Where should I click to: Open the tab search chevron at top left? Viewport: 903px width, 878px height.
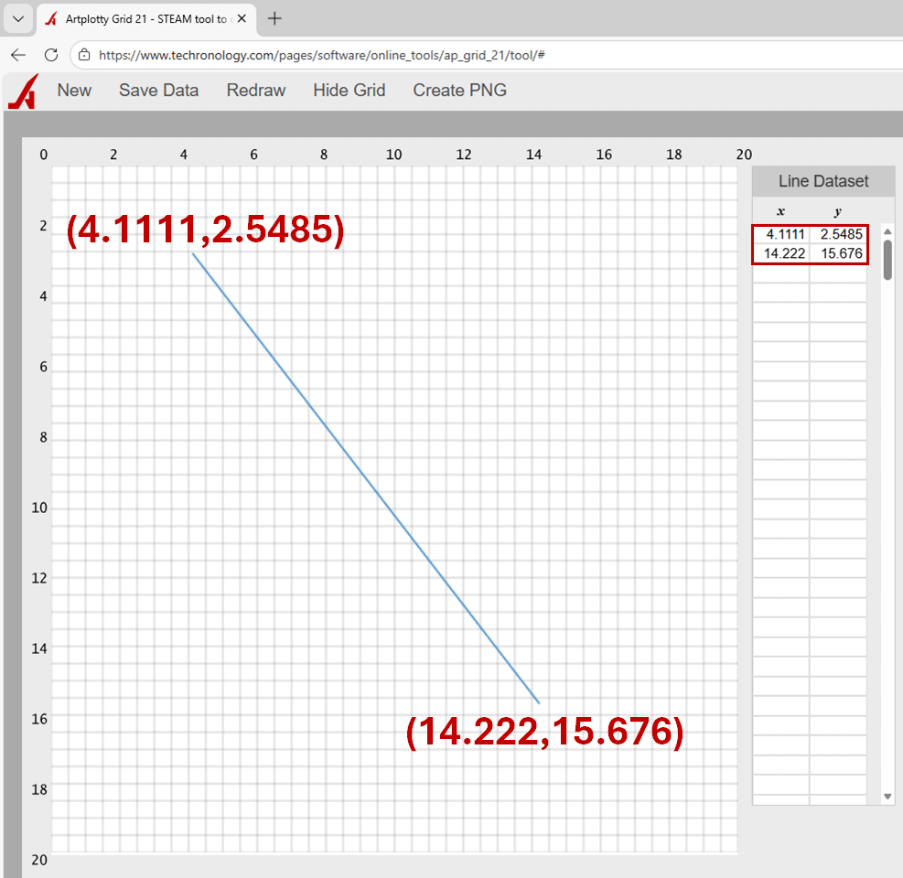pos(18,17)
